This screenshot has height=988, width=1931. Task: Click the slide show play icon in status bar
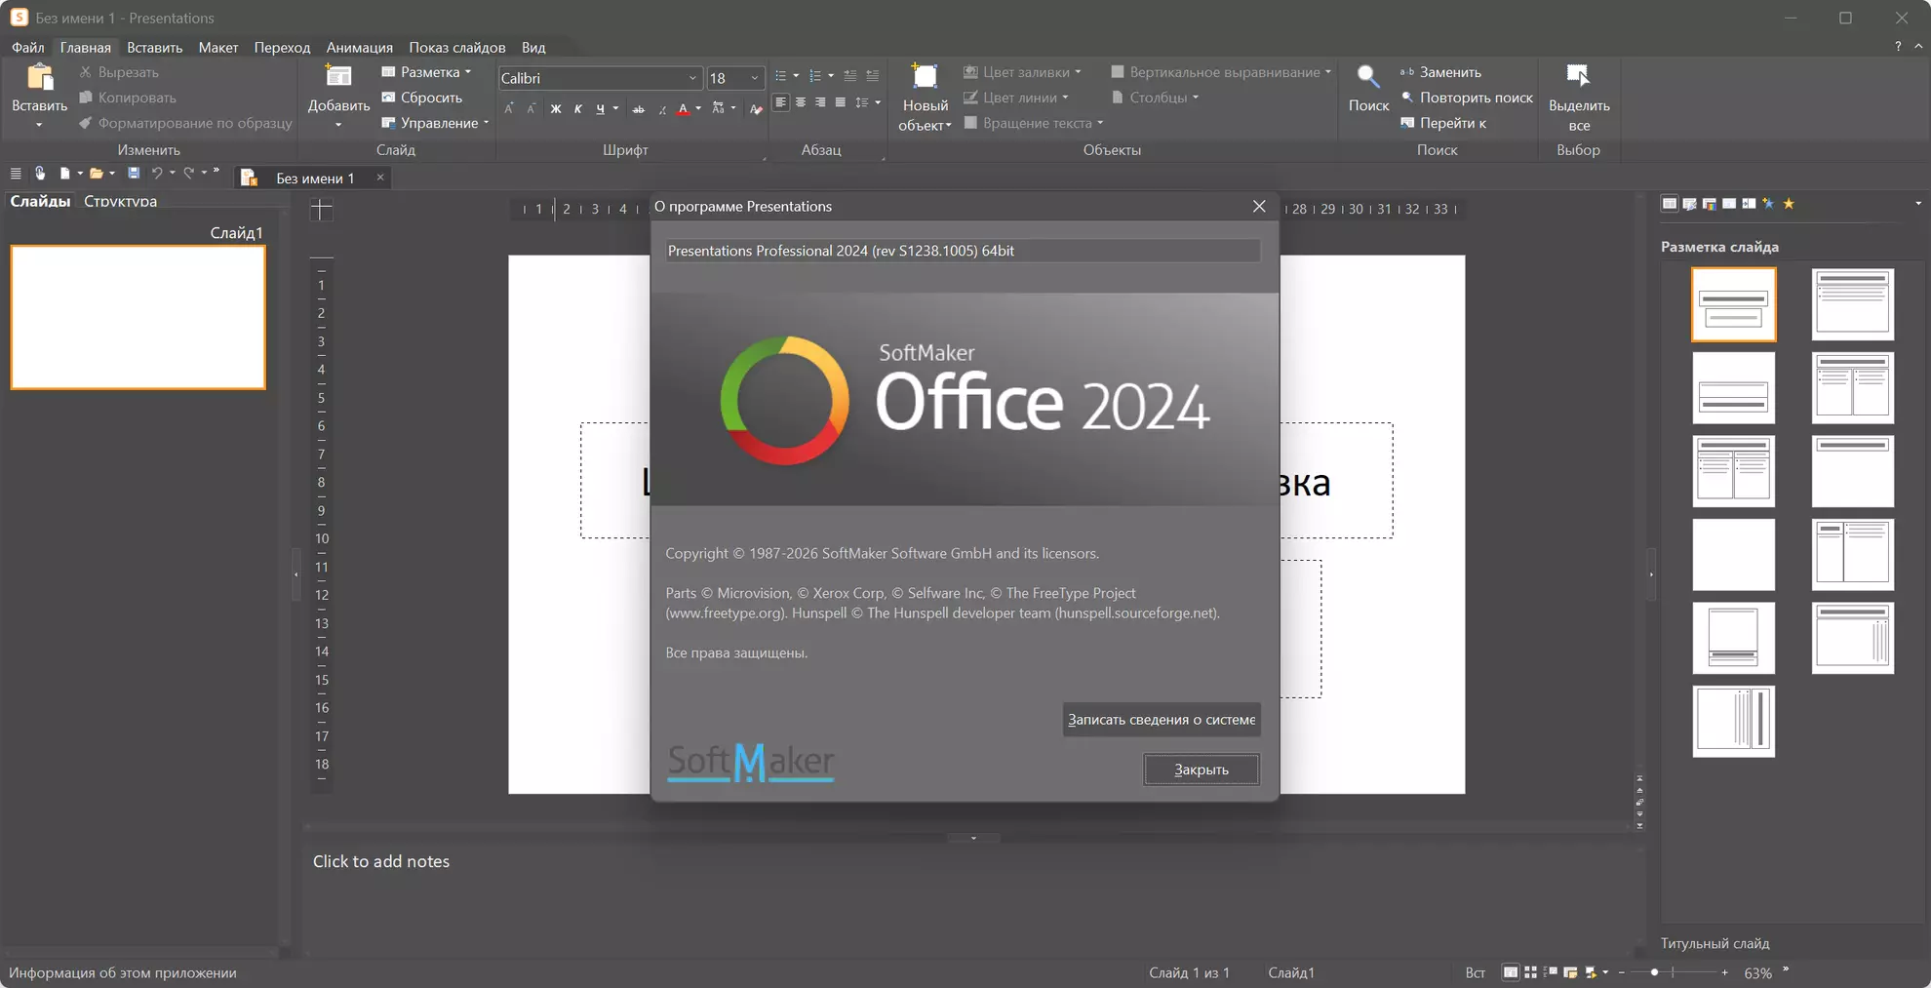pyautogui.click(x=1591, y=972)
